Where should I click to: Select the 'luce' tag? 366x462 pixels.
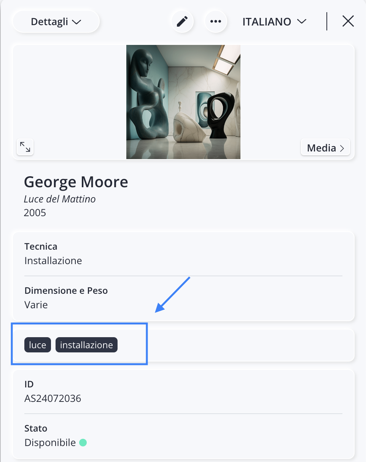point(38,345)
